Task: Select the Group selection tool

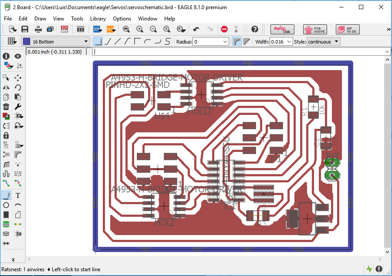Action: (x=6, y=77)
